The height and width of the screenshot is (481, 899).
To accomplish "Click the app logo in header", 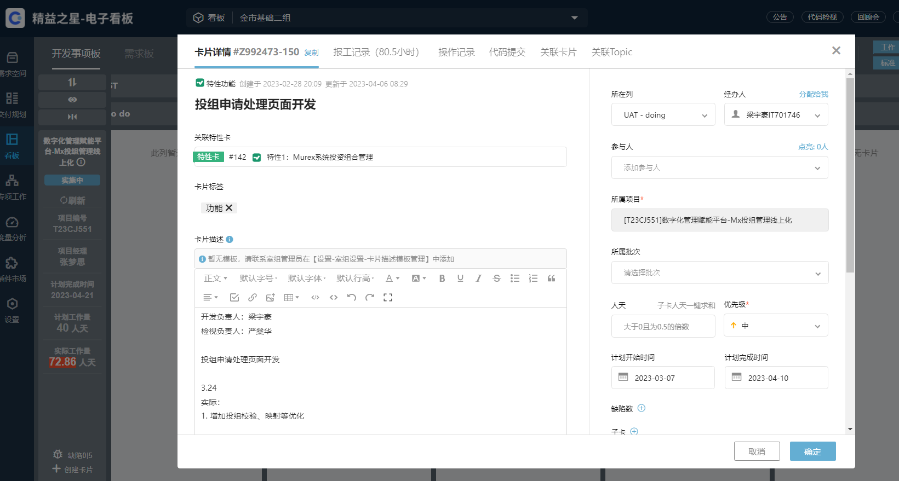I will pyautogui.click(x=15, y=18).
